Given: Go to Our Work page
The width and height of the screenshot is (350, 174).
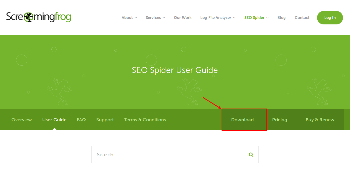Looking at the screenshot, I should (183, 18).
